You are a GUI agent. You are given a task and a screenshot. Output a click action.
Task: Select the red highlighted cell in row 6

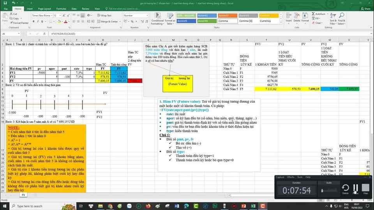(x=135, y=81)
